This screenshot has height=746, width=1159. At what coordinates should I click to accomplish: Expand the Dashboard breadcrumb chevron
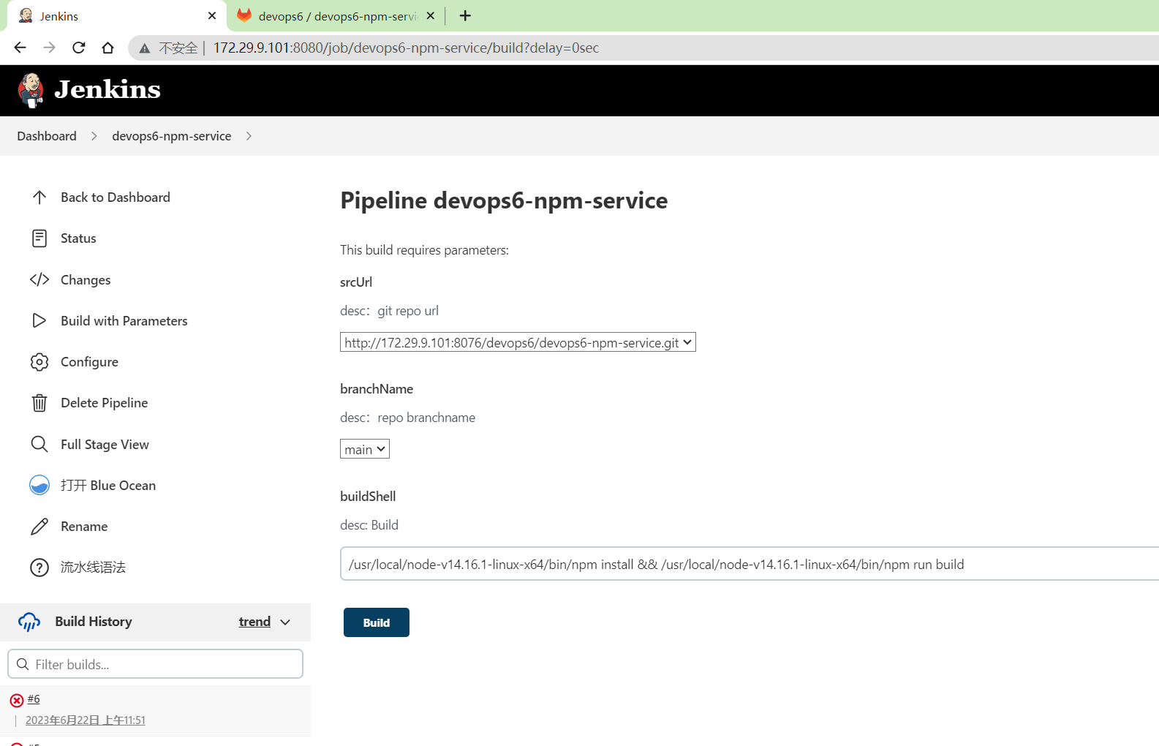pyautogui.click(x=94, y=136)
